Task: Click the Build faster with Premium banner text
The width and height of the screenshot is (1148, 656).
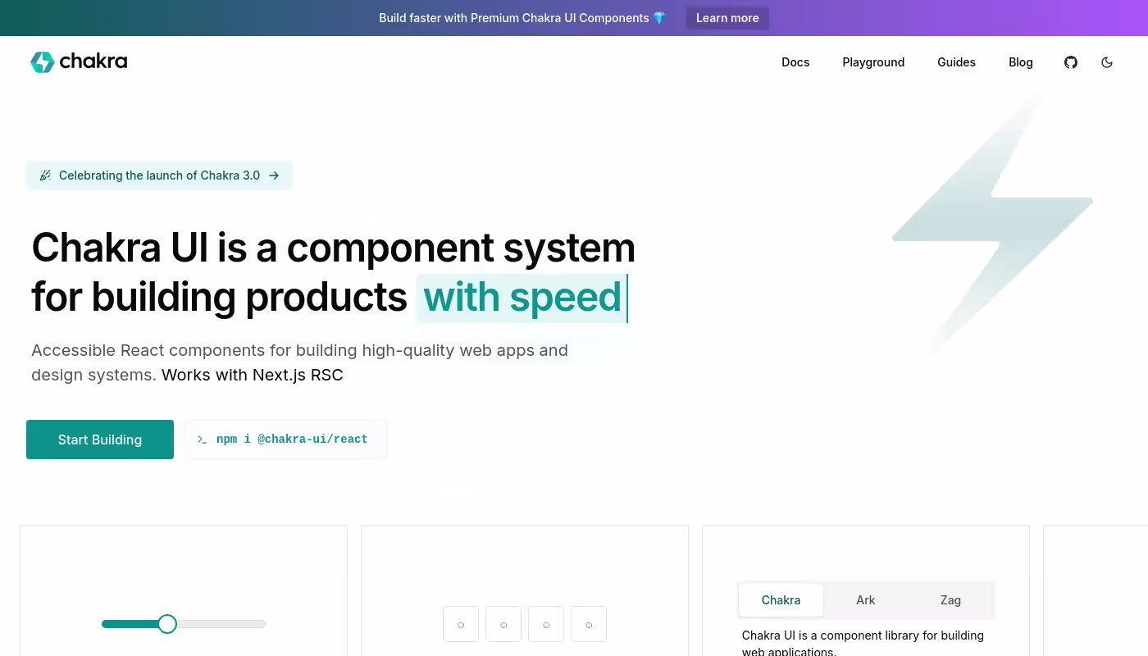Action: coord(523,18)
